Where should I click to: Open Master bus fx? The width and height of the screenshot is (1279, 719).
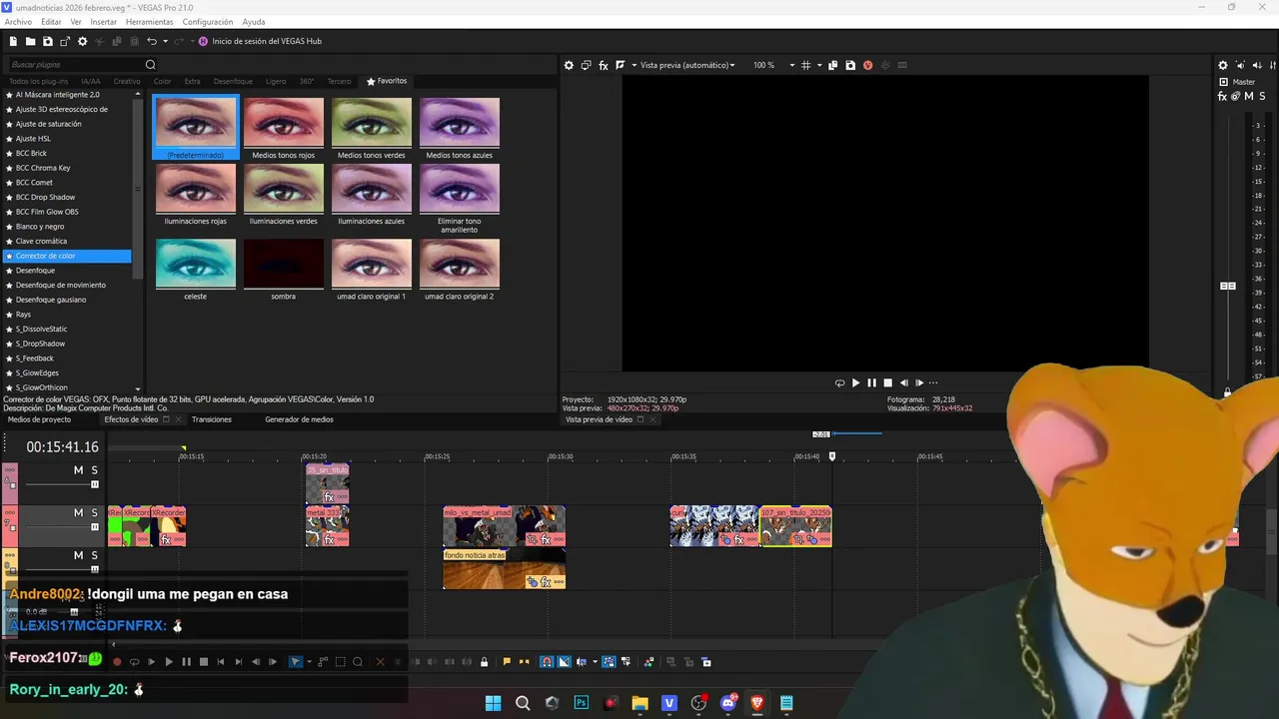1223,96
